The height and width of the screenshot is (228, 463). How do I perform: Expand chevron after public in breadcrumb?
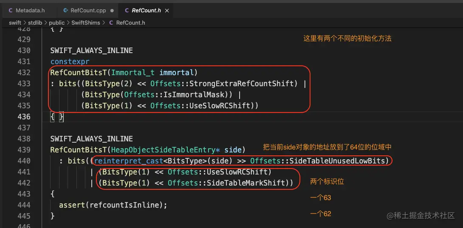[x=68, y=23]
